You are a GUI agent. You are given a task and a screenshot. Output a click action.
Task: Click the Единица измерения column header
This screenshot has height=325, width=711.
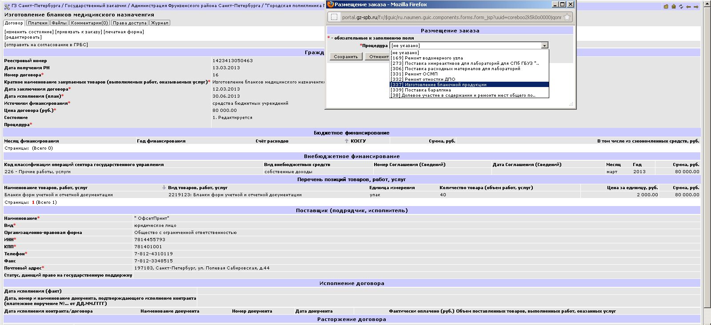(x=392, y=188)
